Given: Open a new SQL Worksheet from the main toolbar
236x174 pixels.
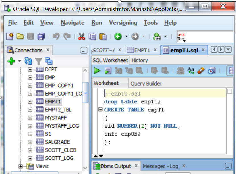Looking at the screenshot, I should (157, 36).
